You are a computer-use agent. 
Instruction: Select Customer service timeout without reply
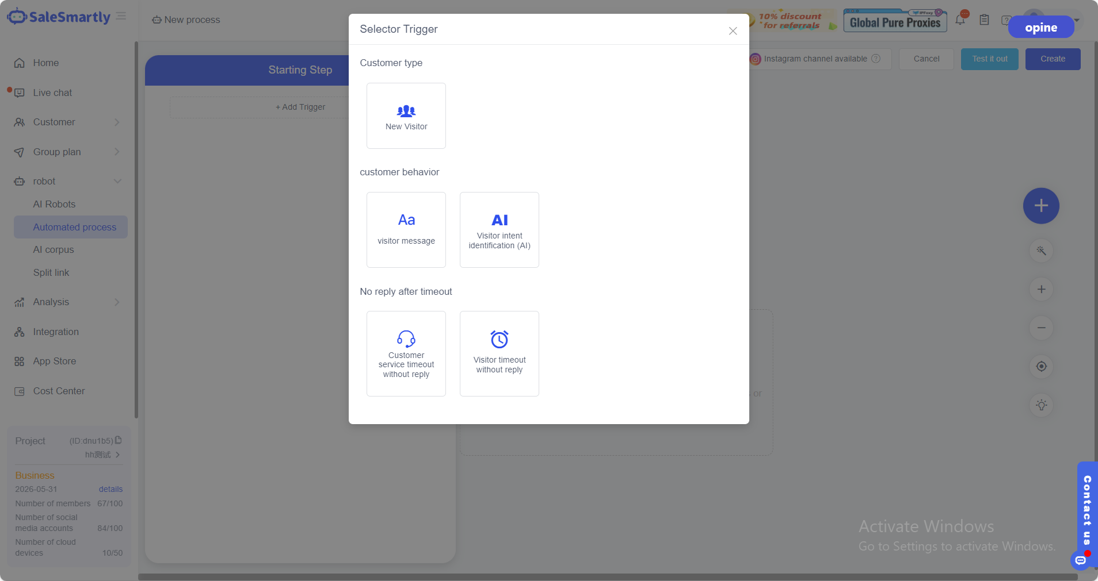pos(406,353)
